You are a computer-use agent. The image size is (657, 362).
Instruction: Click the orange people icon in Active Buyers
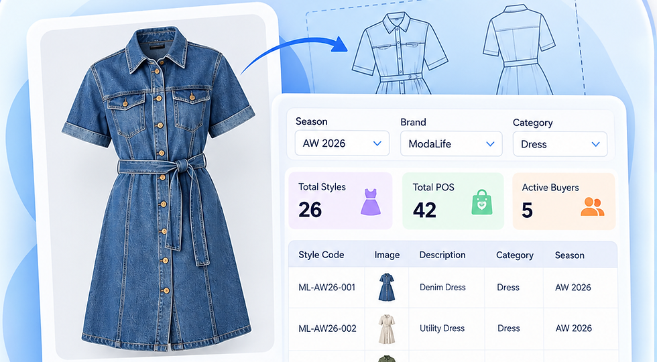(x=592, y=206)
